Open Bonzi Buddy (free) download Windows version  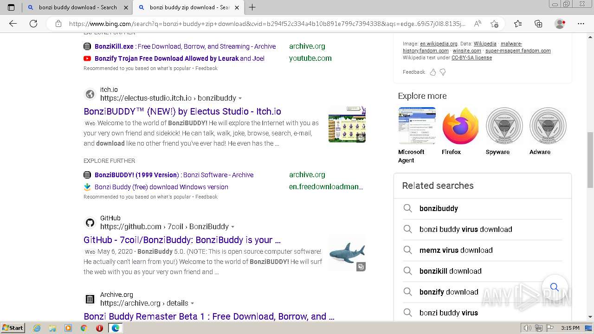point(161,187)
